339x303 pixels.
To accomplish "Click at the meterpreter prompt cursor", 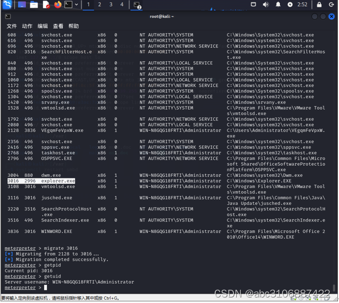I will [x=45, y=288].
